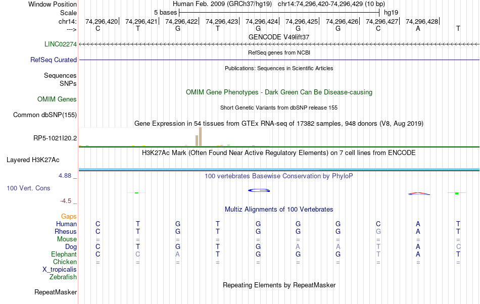Click OMIM Gene Phenotypes green title
The image size is (480, 304).
pos(279,92)
